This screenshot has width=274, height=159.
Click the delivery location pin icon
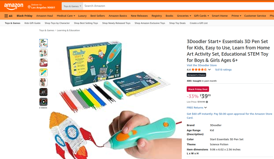coord(29,7)
